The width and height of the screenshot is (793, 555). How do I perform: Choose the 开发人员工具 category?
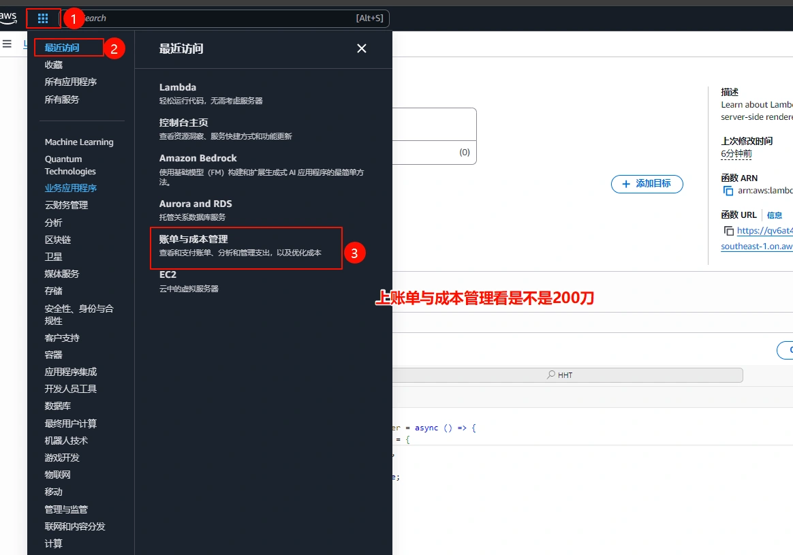pos(71,389)
